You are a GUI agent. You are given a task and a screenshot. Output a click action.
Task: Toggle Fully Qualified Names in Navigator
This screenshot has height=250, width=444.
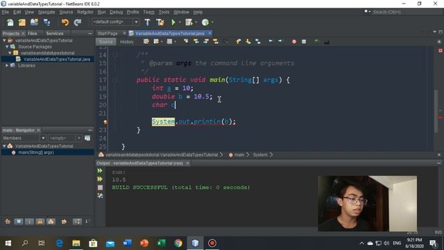tap(65, 222)
